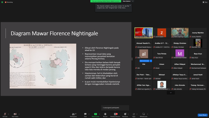This screenshot has width=209, height=118.
Task: Select Zakiul Fahmi Jailani's video thumbnail
Action: coord(144,33)
